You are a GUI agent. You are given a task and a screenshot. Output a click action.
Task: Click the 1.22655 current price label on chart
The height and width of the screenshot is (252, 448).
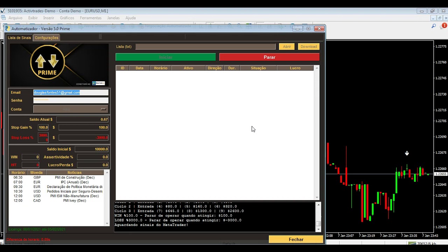point(440,174)
